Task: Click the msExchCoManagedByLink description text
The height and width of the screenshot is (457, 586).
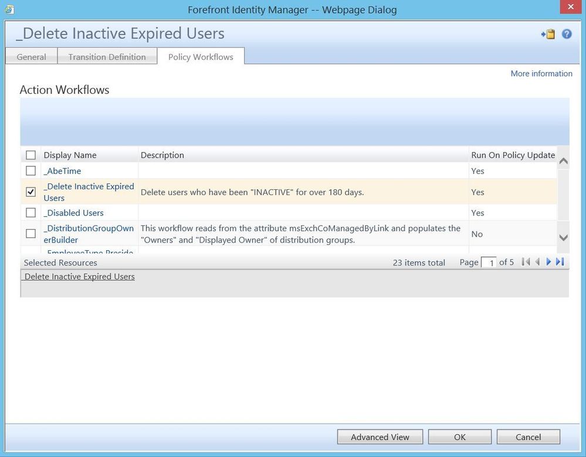Action: (x=300, y=234)
